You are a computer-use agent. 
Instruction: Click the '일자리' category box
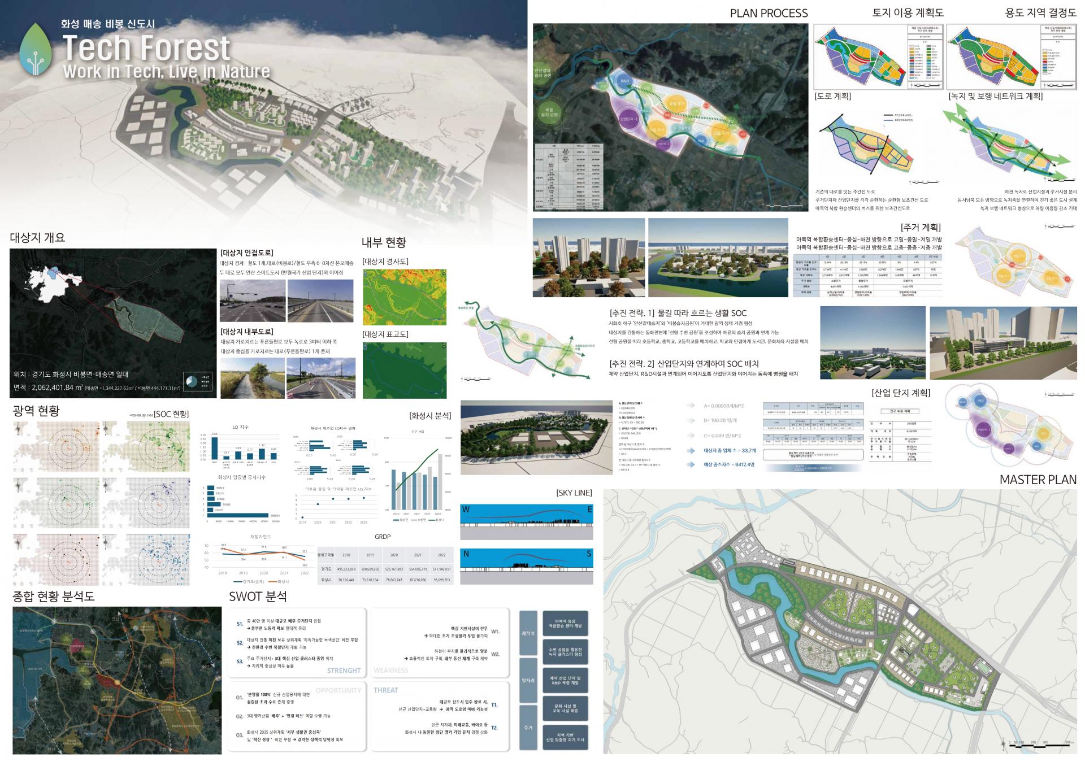pos(528,680)
